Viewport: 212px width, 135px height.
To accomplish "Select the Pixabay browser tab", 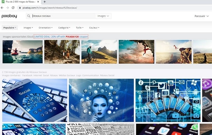I will (x=20, y=2).
